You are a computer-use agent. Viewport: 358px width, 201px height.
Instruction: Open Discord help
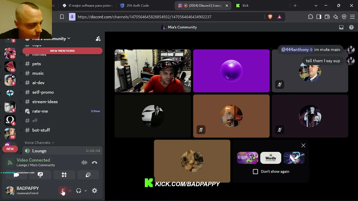coord(351,27)
